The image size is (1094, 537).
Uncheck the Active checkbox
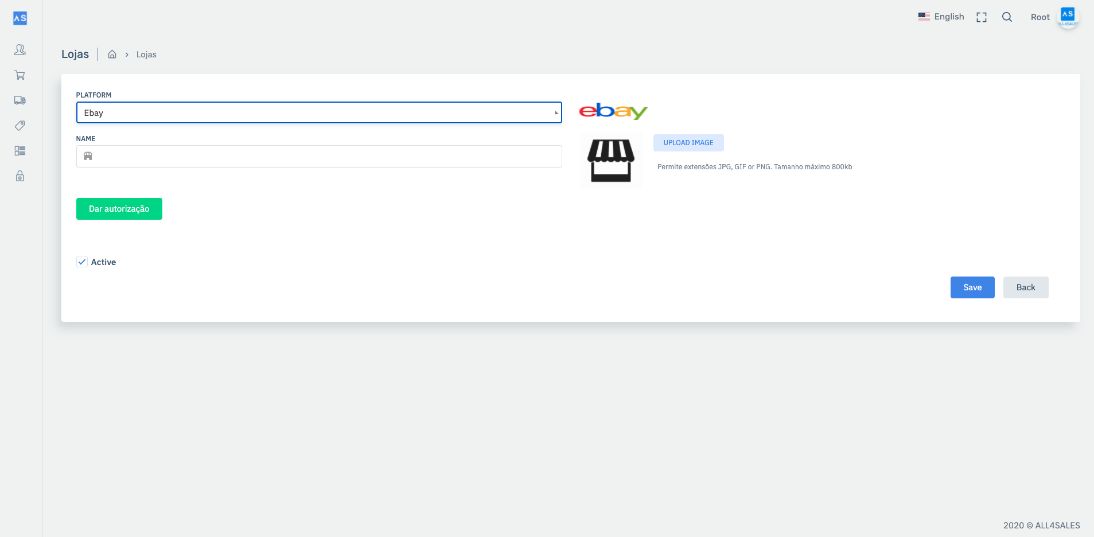(x=82, y=262)
